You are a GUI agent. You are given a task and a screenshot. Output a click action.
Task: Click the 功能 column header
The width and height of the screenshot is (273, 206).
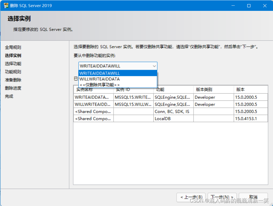pos(174,90)
